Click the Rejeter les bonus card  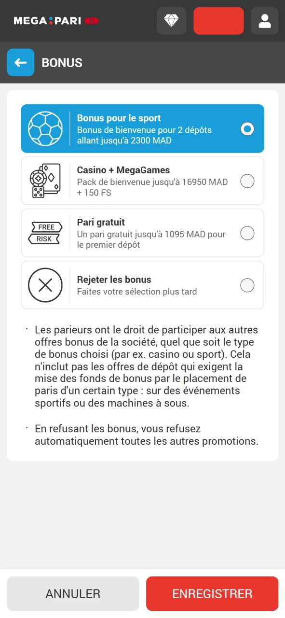(x=142, y=285)
